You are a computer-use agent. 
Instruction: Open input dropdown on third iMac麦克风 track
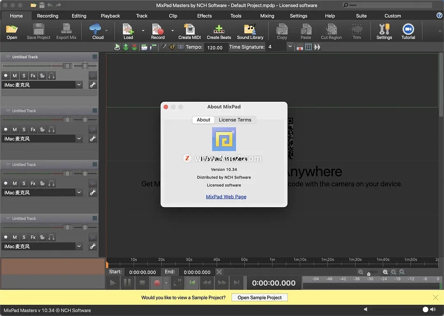[79, 192]
